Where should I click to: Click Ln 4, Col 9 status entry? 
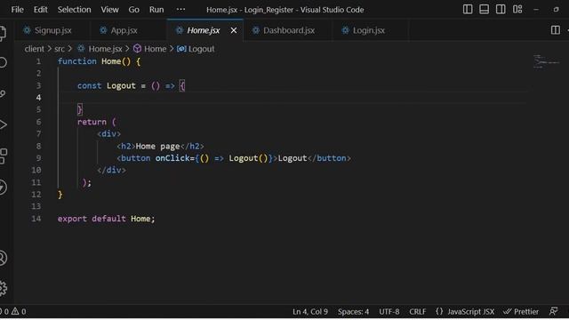(x=310, y=312)
